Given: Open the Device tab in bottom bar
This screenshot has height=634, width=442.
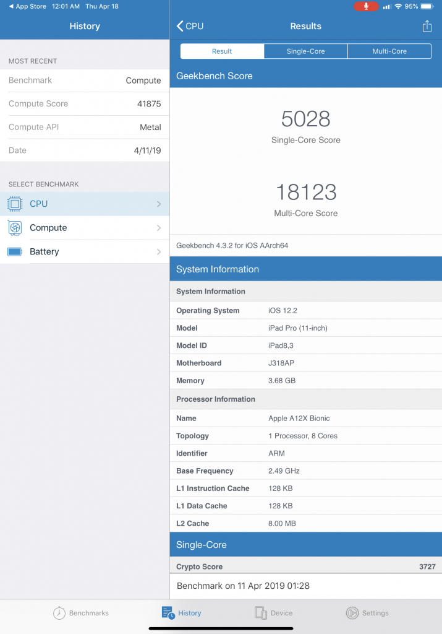Looking at the screenshot, I should pos(273,613).
